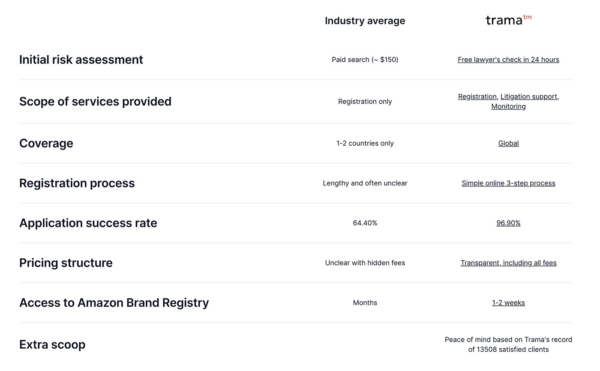Select the 'Extra scoop' row title

[x=52, y=344]
